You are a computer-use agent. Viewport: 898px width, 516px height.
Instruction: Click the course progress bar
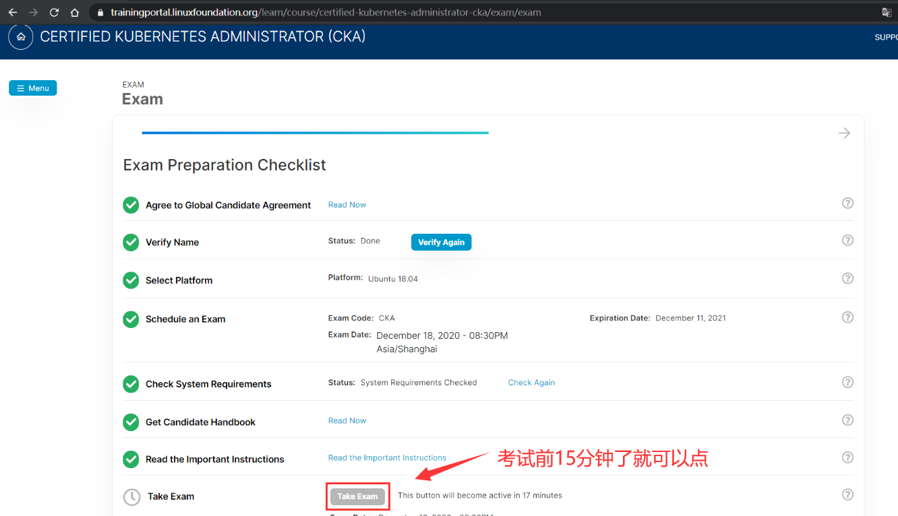point(315,133)
